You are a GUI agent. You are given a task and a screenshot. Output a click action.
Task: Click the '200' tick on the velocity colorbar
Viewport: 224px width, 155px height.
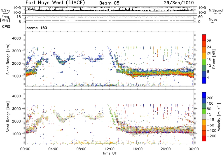210,98
